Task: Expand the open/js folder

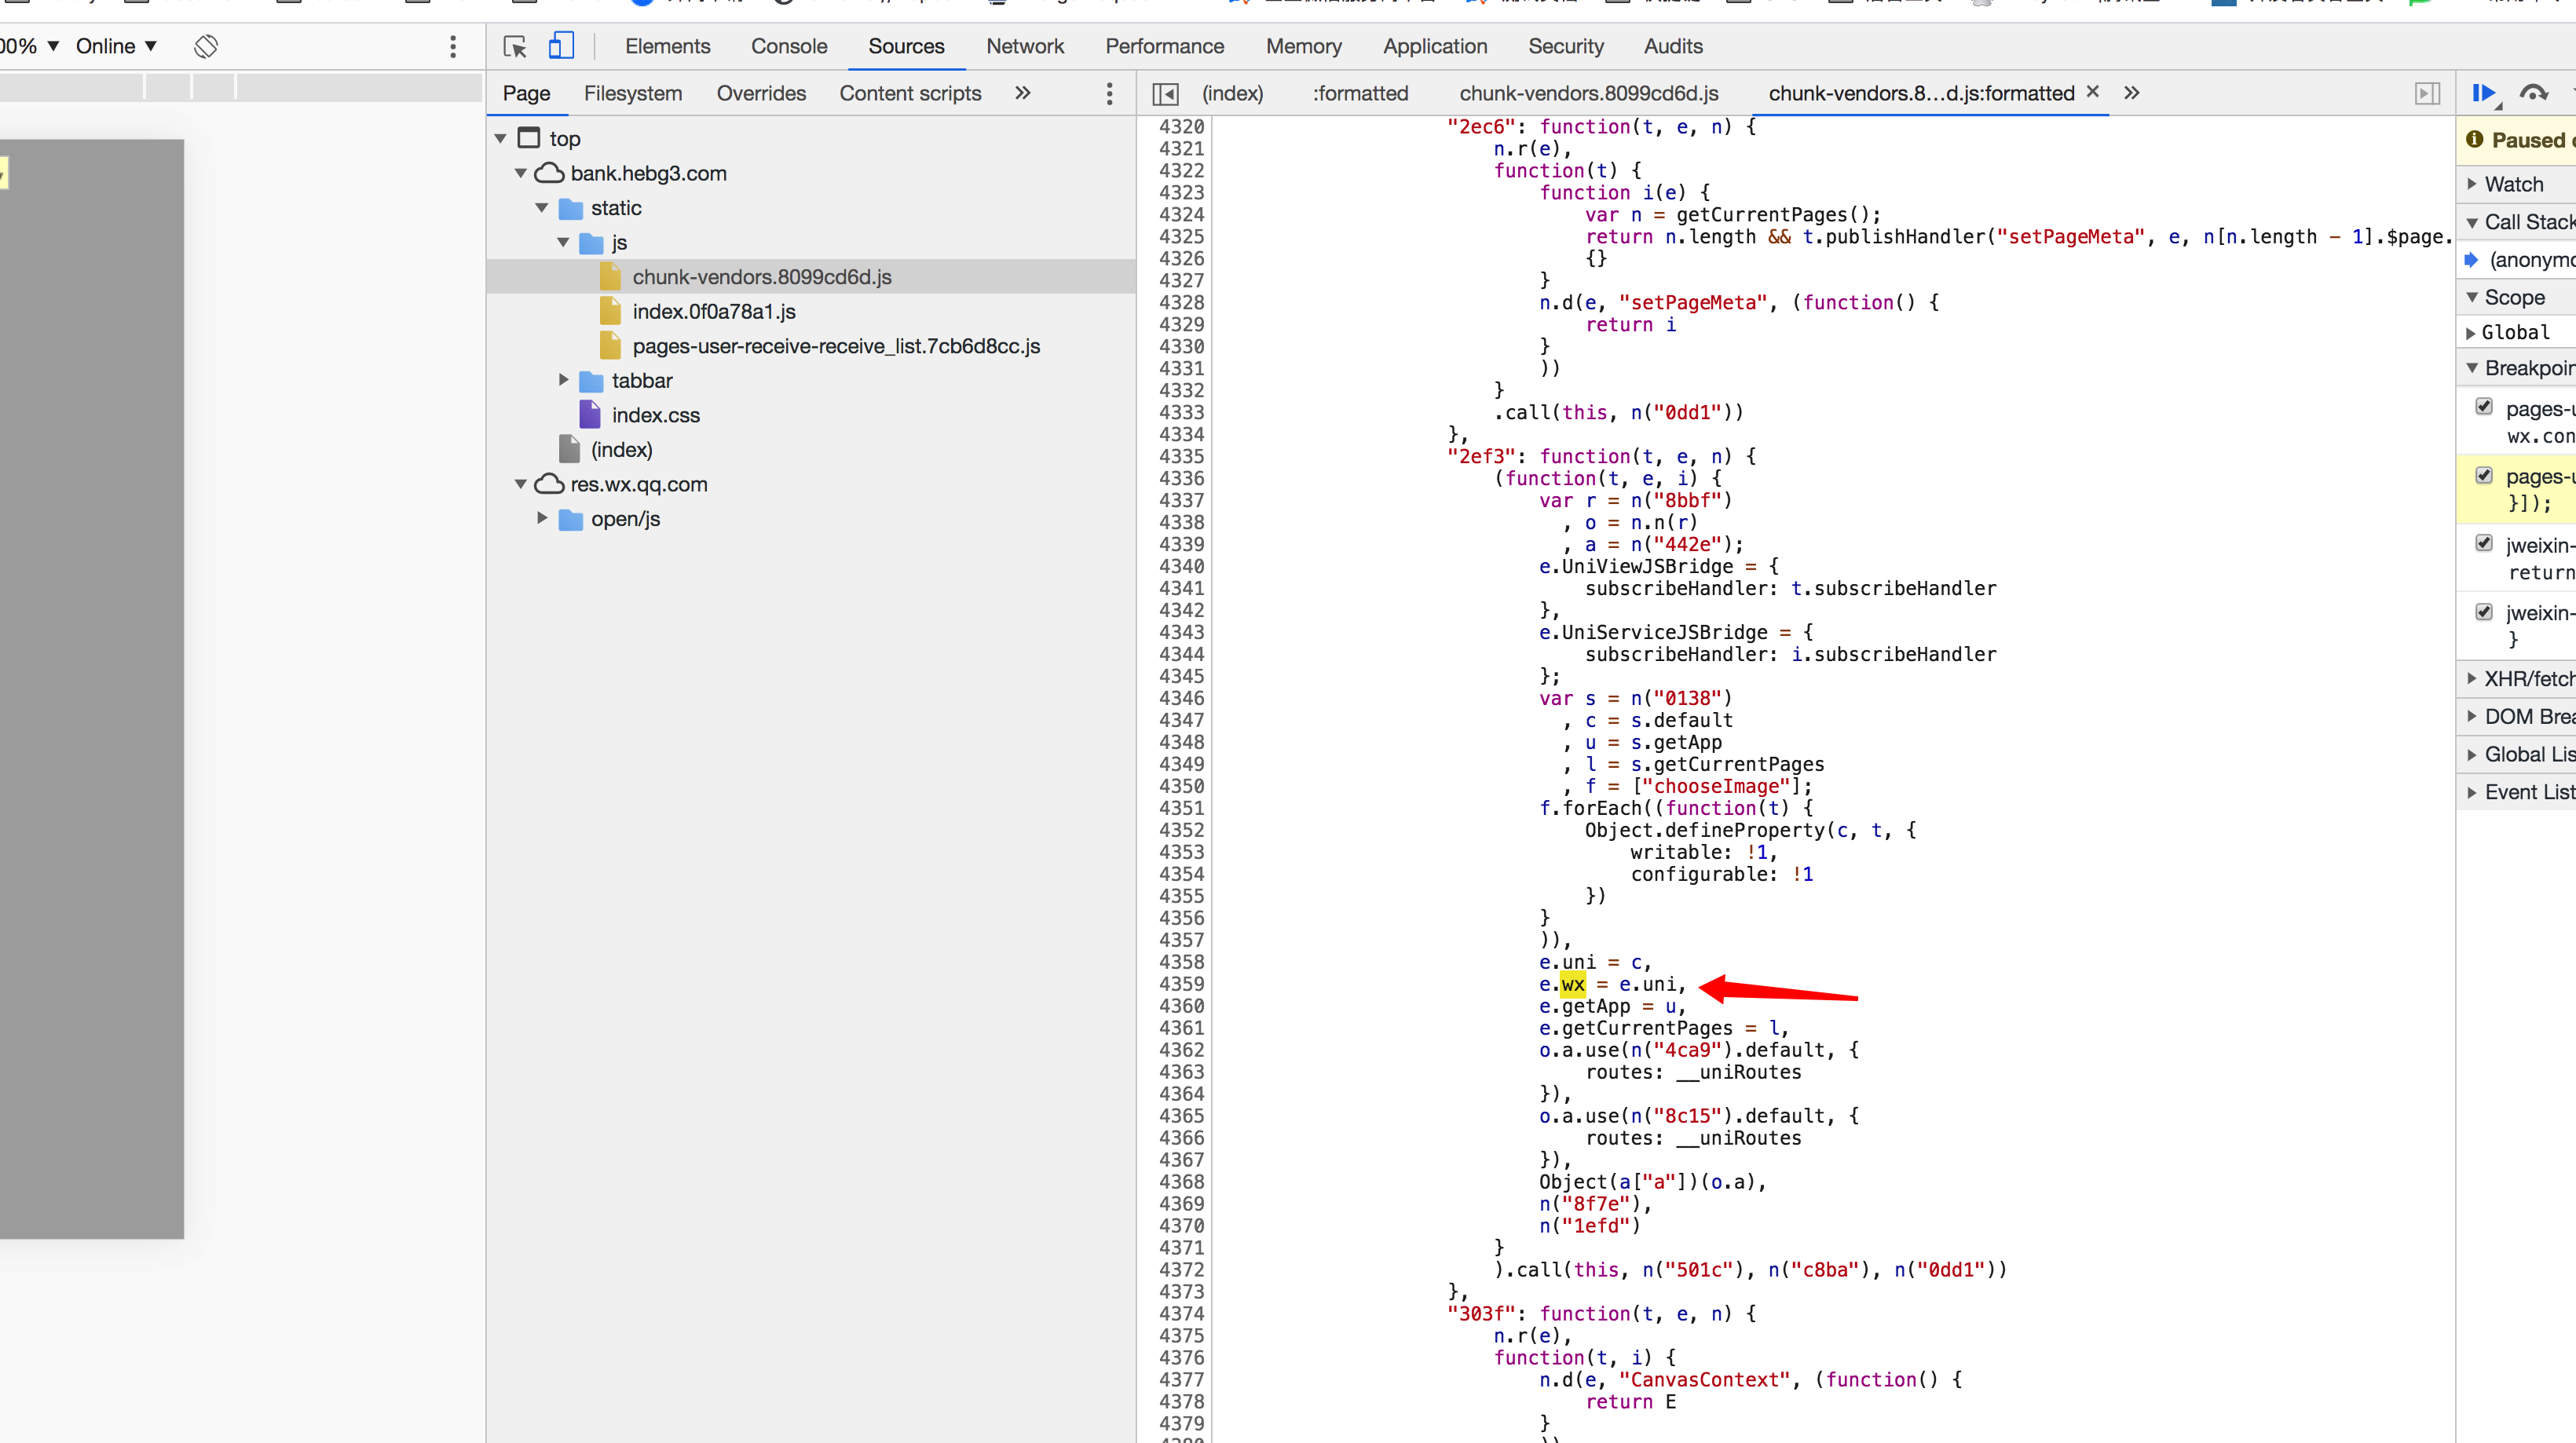Action: 543,519
